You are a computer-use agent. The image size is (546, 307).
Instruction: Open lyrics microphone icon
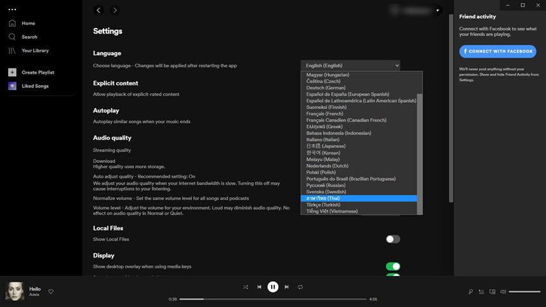(470, 292)
